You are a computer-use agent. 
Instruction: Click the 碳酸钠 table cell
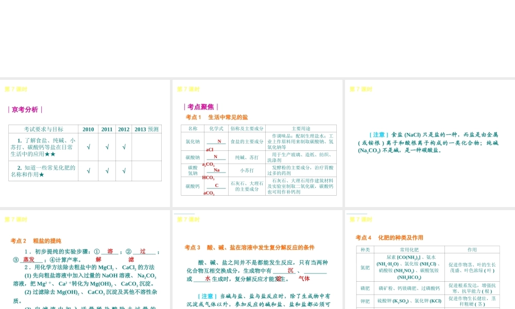[193, 157]
